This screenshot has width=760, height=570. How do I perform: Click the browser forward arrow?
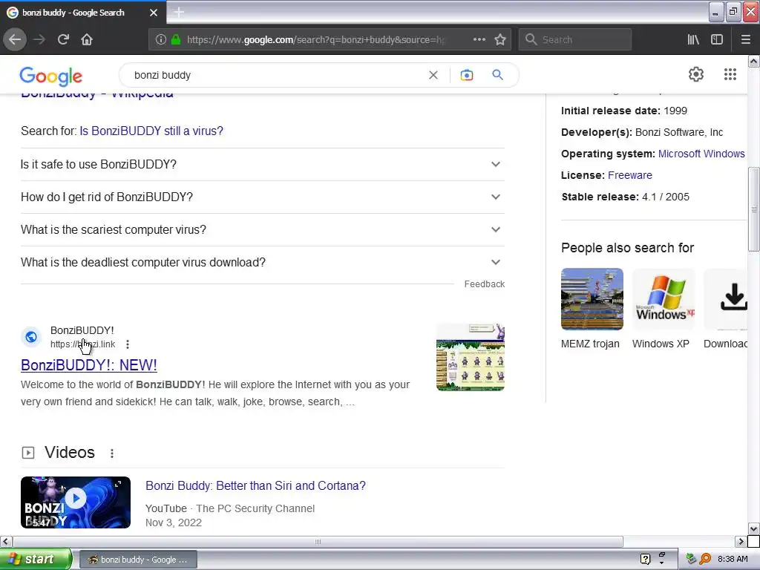pos(39,39)
